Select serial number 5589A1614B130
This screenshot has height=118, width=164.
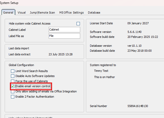138,106
